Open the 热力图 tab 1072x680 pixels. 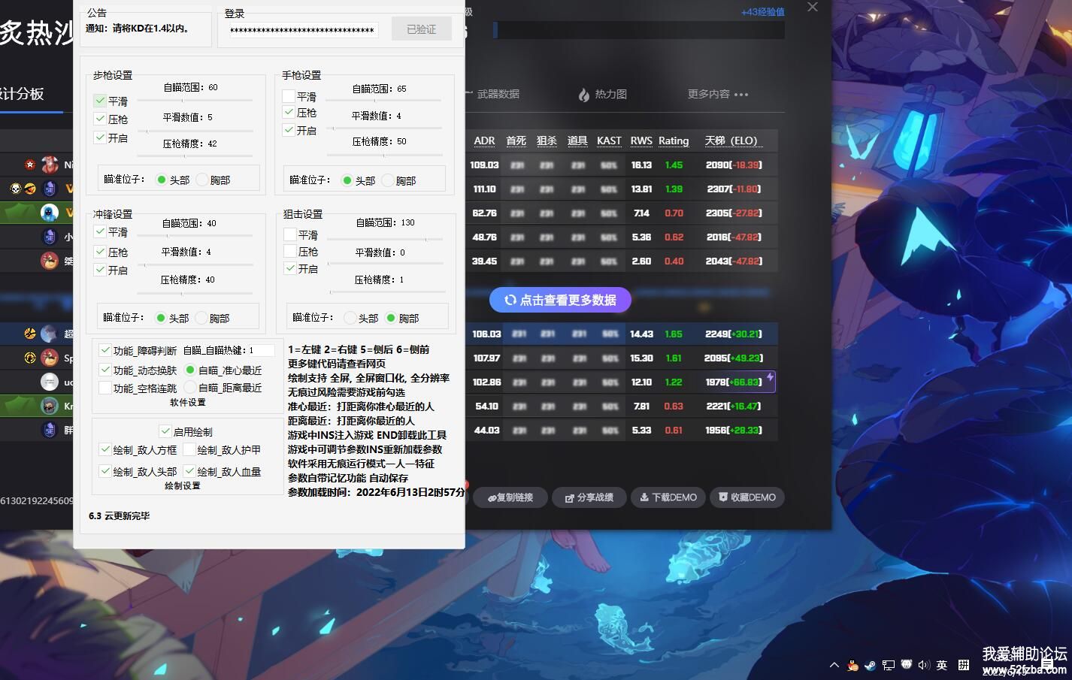[602, 94]
